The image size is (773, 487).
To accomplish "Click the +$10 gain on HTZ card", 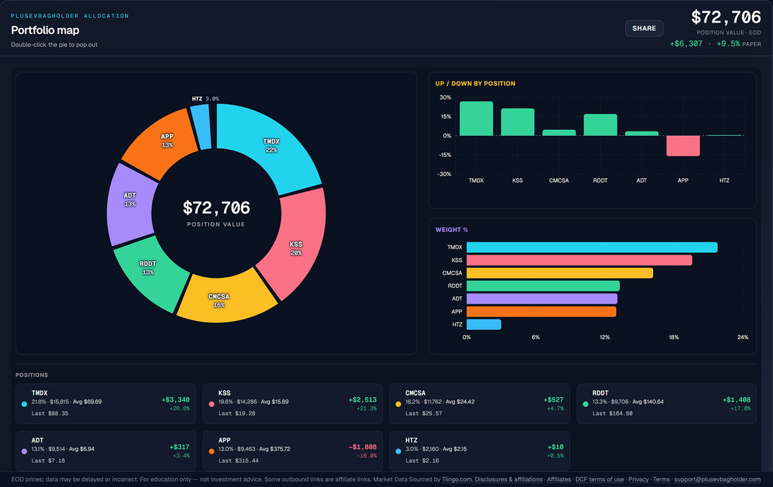I will [556, 447].
